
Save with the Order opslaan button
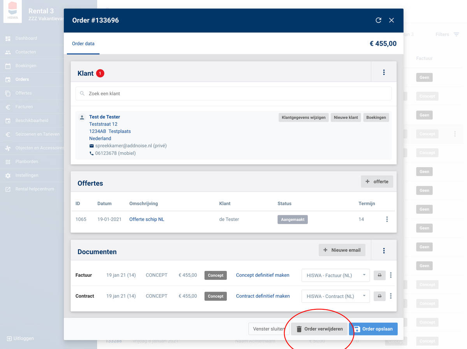[373, 329]
